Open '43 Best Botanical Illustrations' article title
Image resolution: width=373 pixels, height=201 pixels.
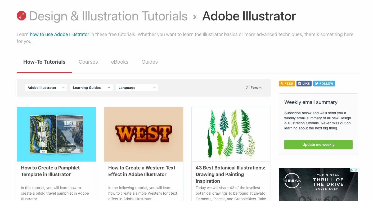coord(230,174)
